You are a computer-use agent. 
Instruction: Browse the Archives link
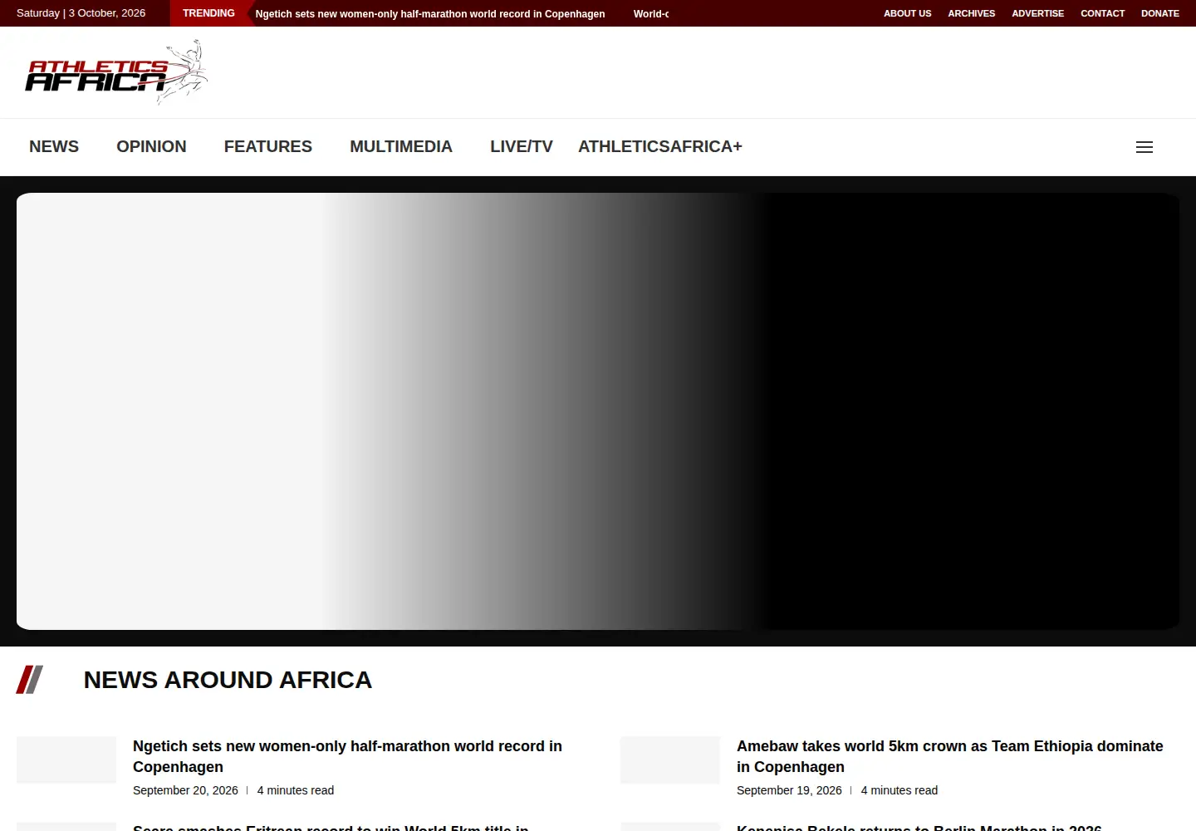(972, 13)
